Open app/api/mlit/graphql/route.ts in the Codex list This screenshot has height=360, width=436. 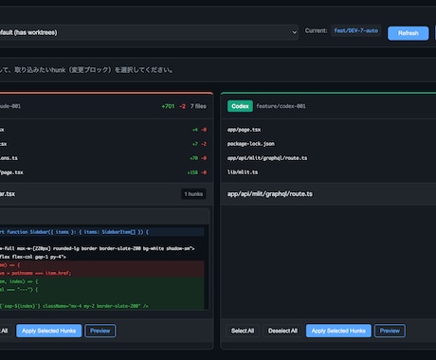267,158
